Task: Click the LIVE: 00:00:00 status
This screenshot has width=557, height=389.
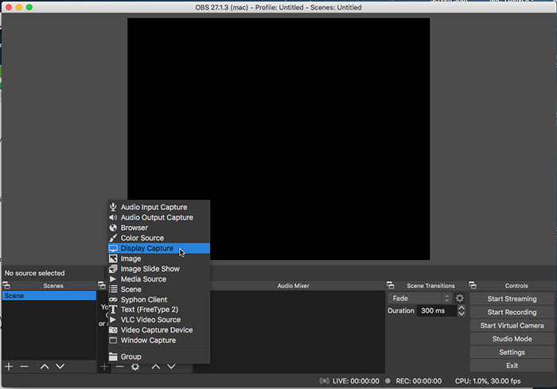Action: coord(356,381)
